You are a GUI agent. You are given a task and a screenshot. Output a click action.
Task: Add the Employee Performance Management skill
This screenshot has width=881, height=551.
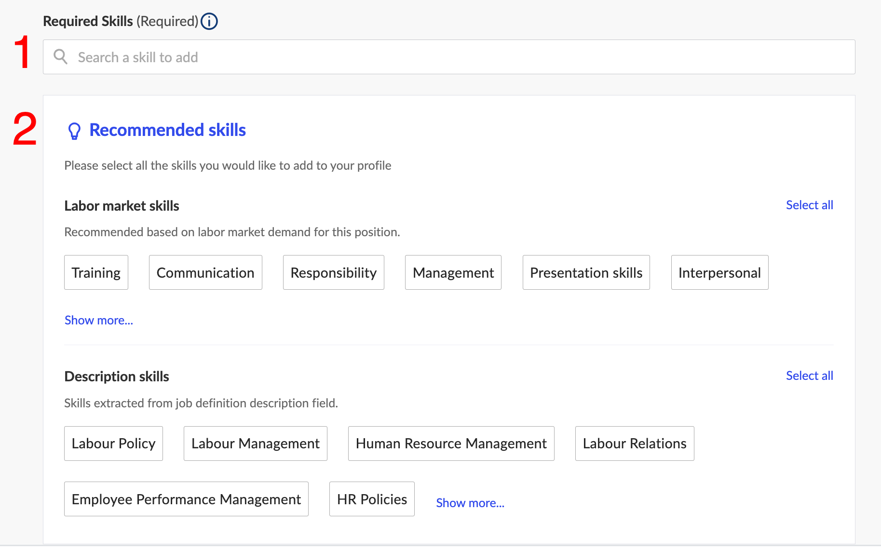pos(186,499)
